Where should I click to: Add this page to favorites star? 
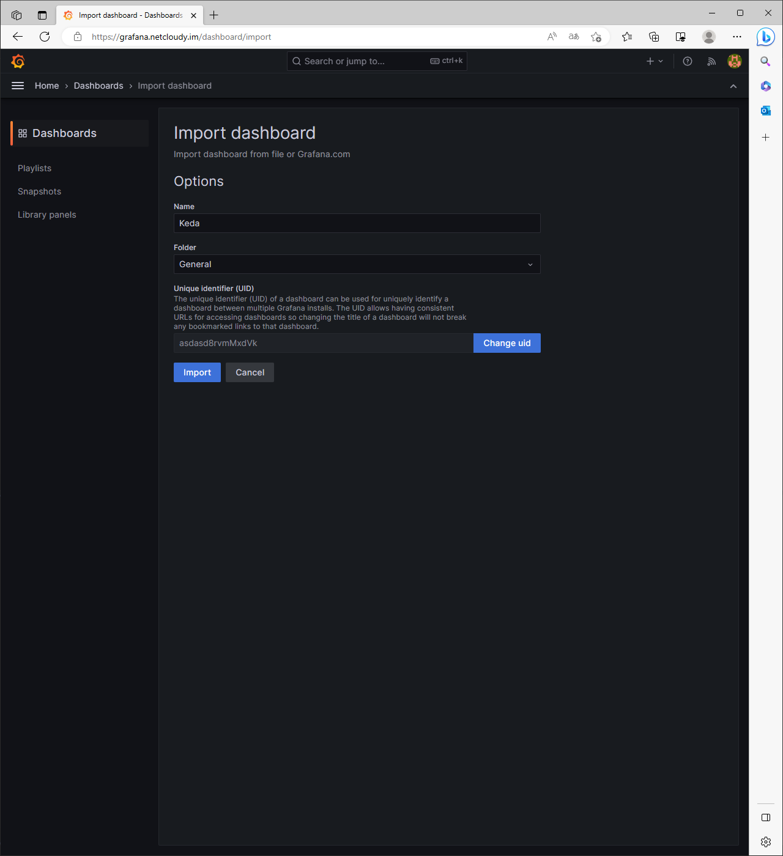(596, 37)
